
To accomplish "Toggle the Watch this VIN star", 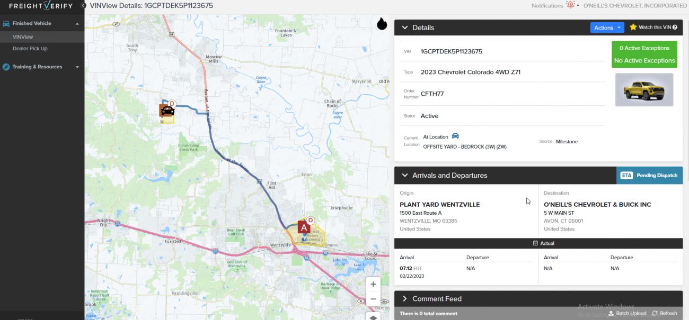I will 633,28.
